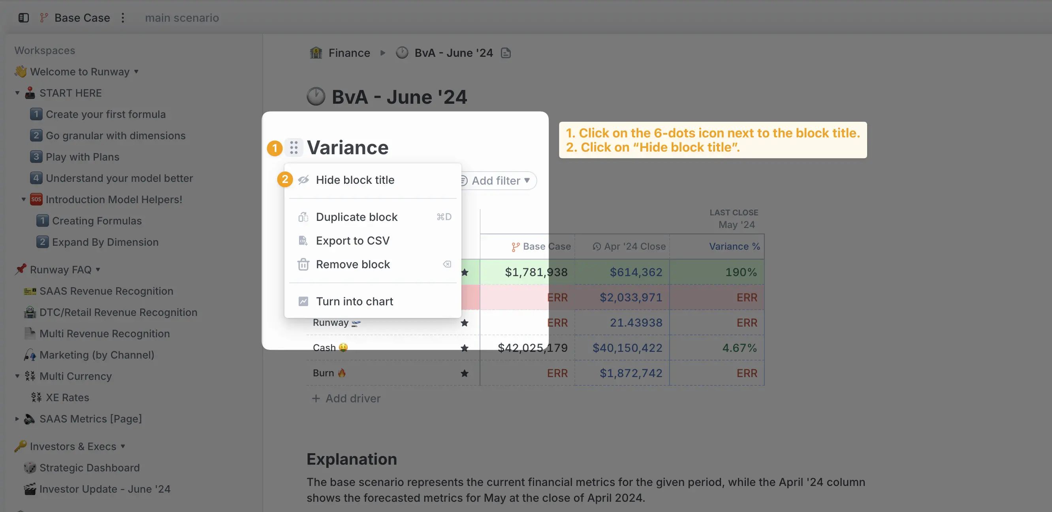Click the $1,872,742 Burn value

pos(622,373)
